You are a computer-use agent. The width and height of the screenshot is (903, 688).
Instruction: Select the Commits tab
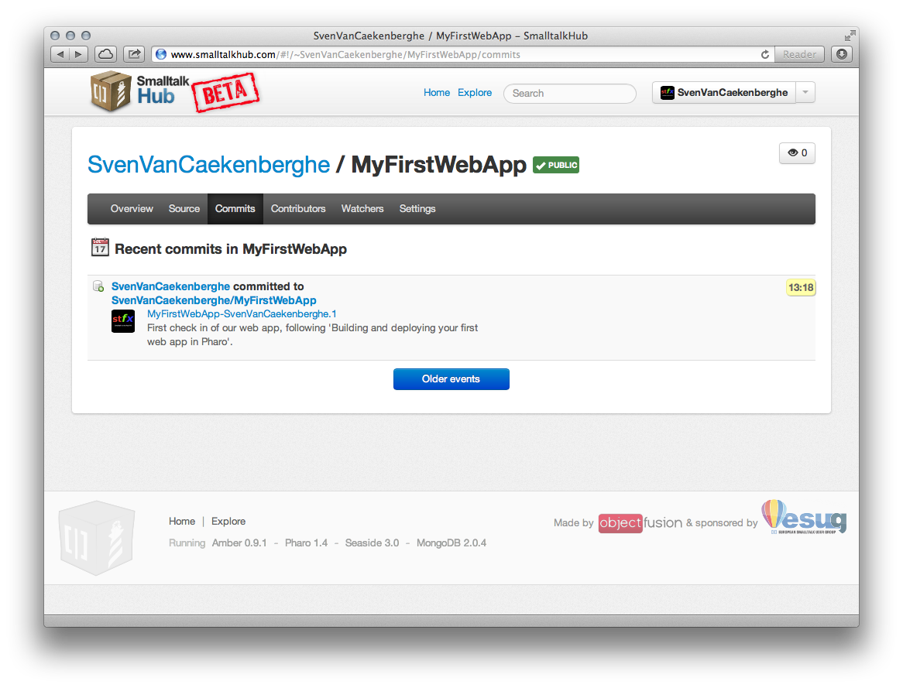pos(235,209)
